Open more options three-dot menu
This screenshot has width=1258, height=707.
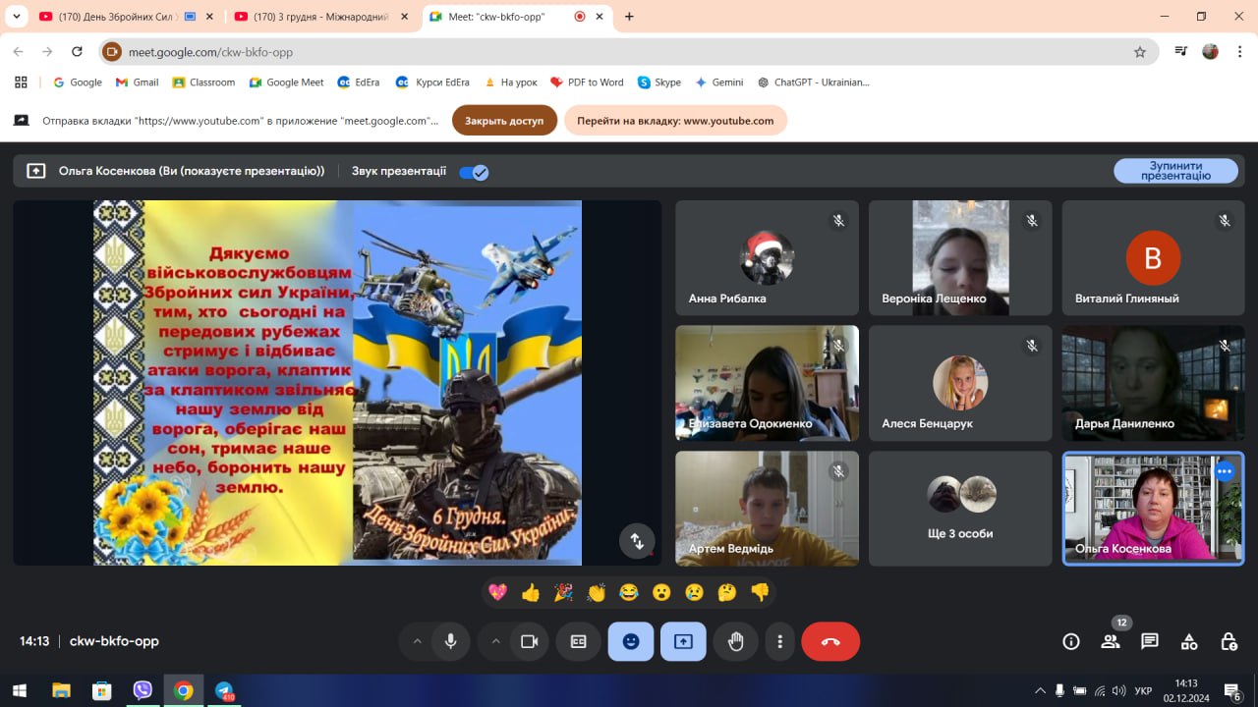click(780, 641)
